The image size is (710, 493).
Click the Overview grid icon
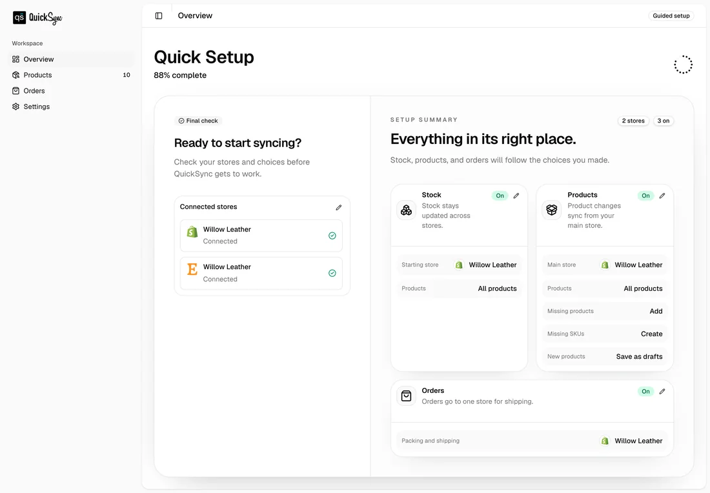click(16, 59)
